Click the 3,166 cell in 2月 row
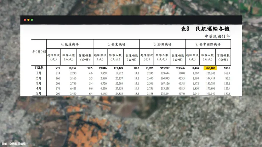262x147 pixels. coord(73,78)
